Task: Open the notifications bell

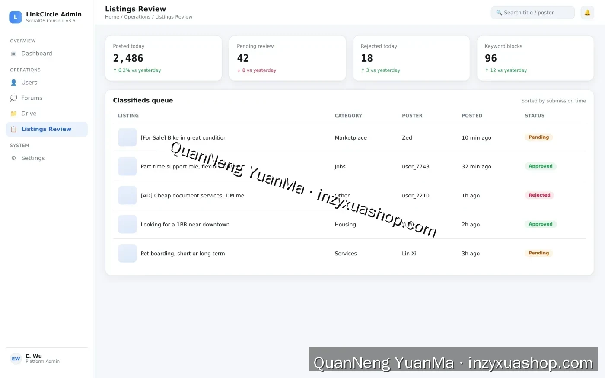Action: (x=587, y=13)
